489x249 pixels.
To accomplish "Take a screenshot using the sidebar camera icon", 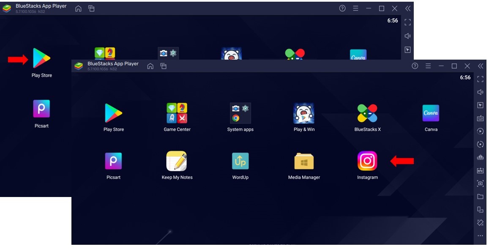I will pos(480,183).
